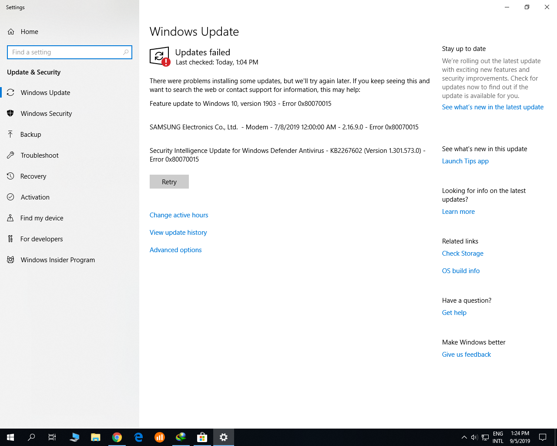The width and height of the screenshot is (557, 446).
Task: Click the Settings gear in taskbar
Action: (224, 437)
